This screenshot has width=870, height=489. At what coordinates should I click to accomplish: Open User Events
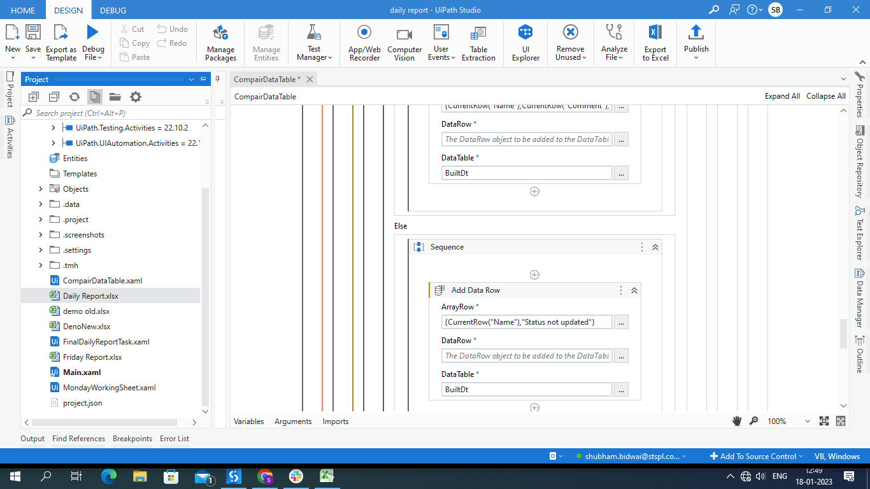coord(441,42)
